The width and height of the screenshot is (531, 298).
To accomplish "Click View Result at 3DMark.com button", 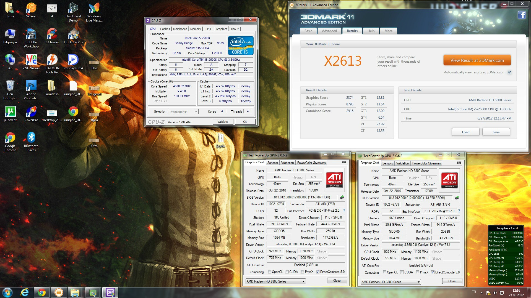I will click(477, 60).
